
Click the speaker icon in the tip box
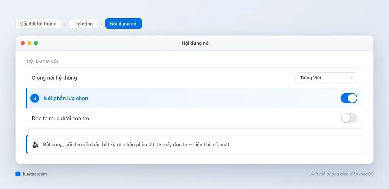point(36,145)
